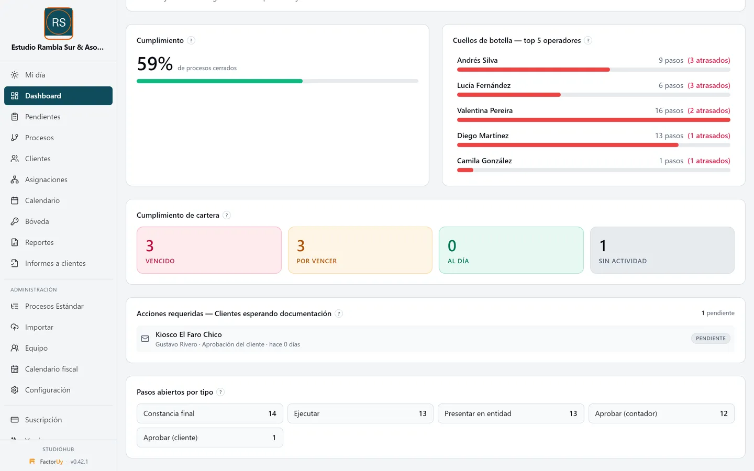Click the v0.42.1 version label
The width and height of the screenshot is (754, 471).
(x=79, y=462)
